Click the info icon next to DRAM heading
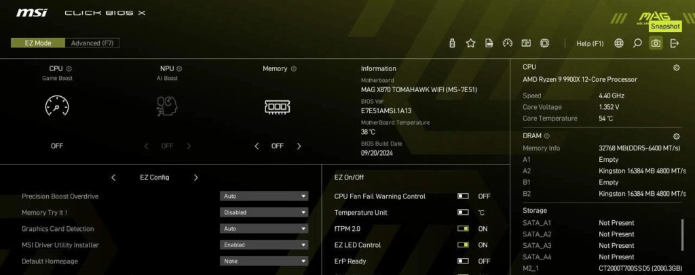Image resolution: width=695 pixels, height=275 pixels. pyautogui.click(x=546, y=136)
